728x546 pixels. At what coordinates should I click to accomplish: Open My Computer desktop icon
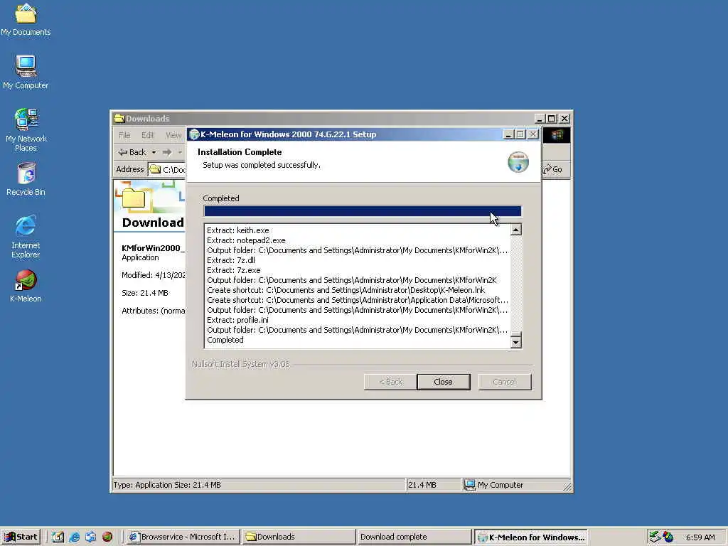26,72
